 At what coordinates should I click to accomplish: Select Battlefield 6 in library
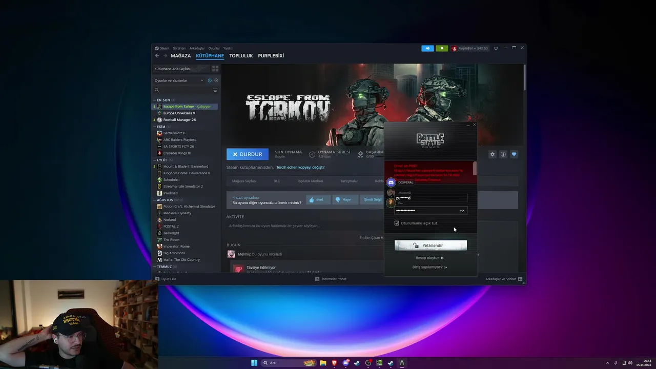pyautogui.click(x=186, y=133)
